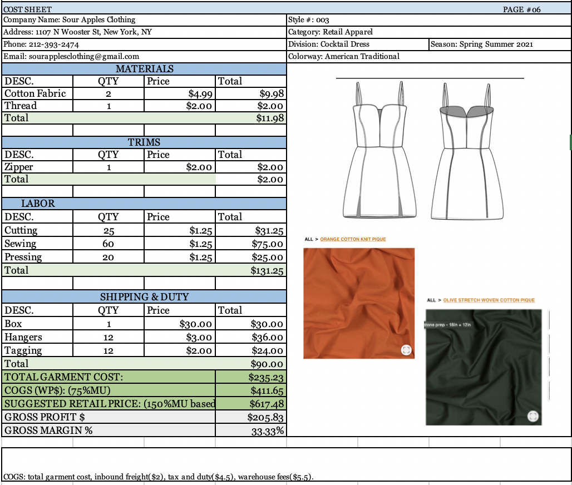Select the $9.98 cotton fabric total cell

tap(251, 93)
